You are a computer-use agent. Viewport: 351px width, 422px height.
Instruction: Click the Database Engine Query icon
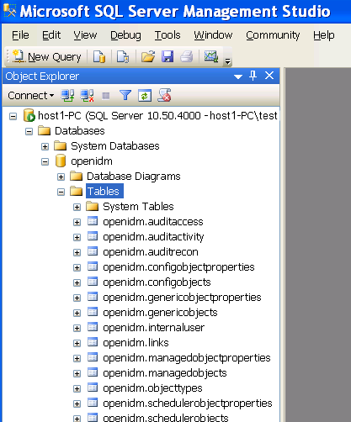[99, 56]
